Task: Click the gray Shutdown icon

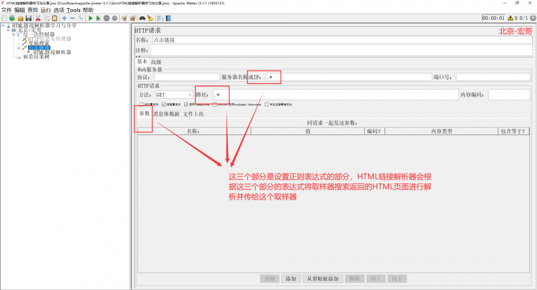Action: pyautogui.click(x=115, y=18)
